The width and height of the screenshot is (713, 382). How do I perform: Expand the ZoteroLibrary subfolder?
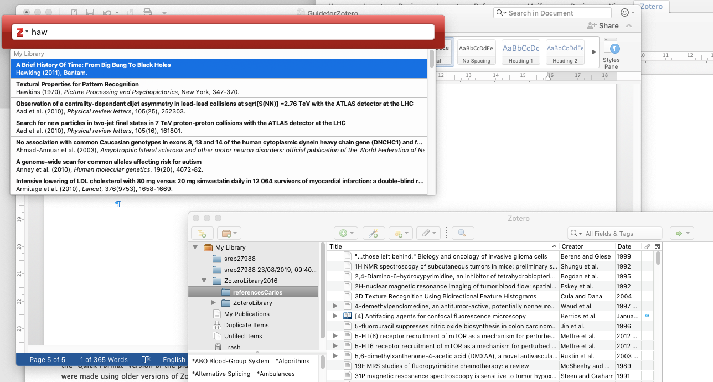tap(214, 303)
